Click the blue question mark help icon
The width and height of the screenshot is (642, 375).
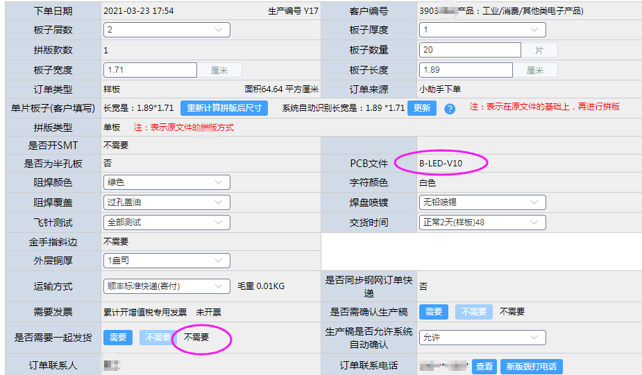(x=450, y=109)
